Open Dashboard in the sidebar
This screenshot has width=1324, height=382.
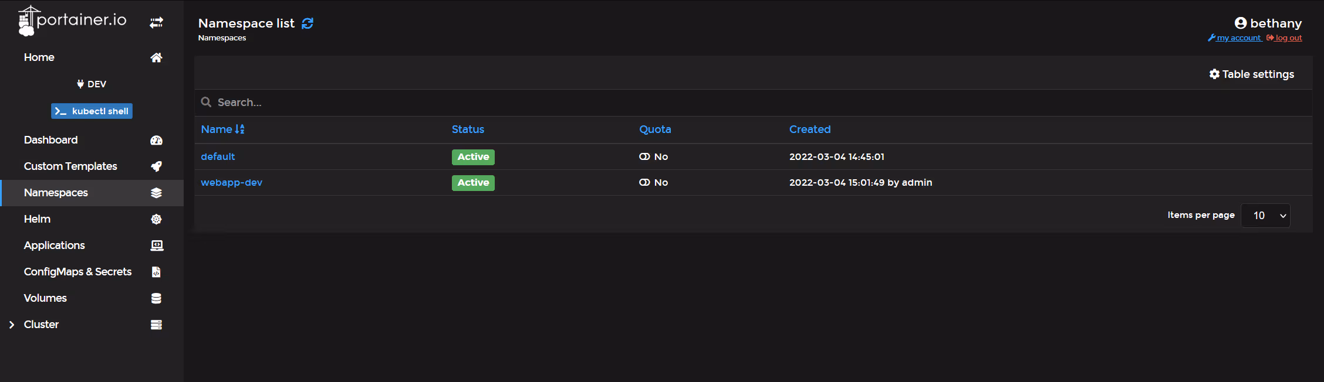pyautogui.click(x=50, y=140)
